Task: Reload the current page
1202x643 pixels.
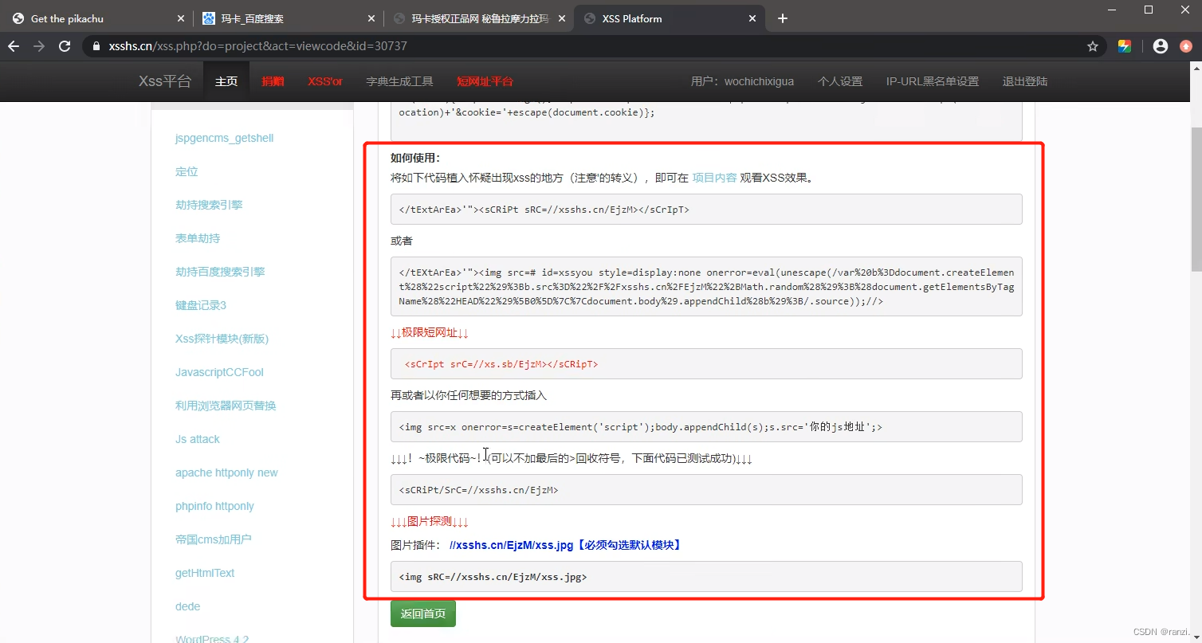Action: 65,46
